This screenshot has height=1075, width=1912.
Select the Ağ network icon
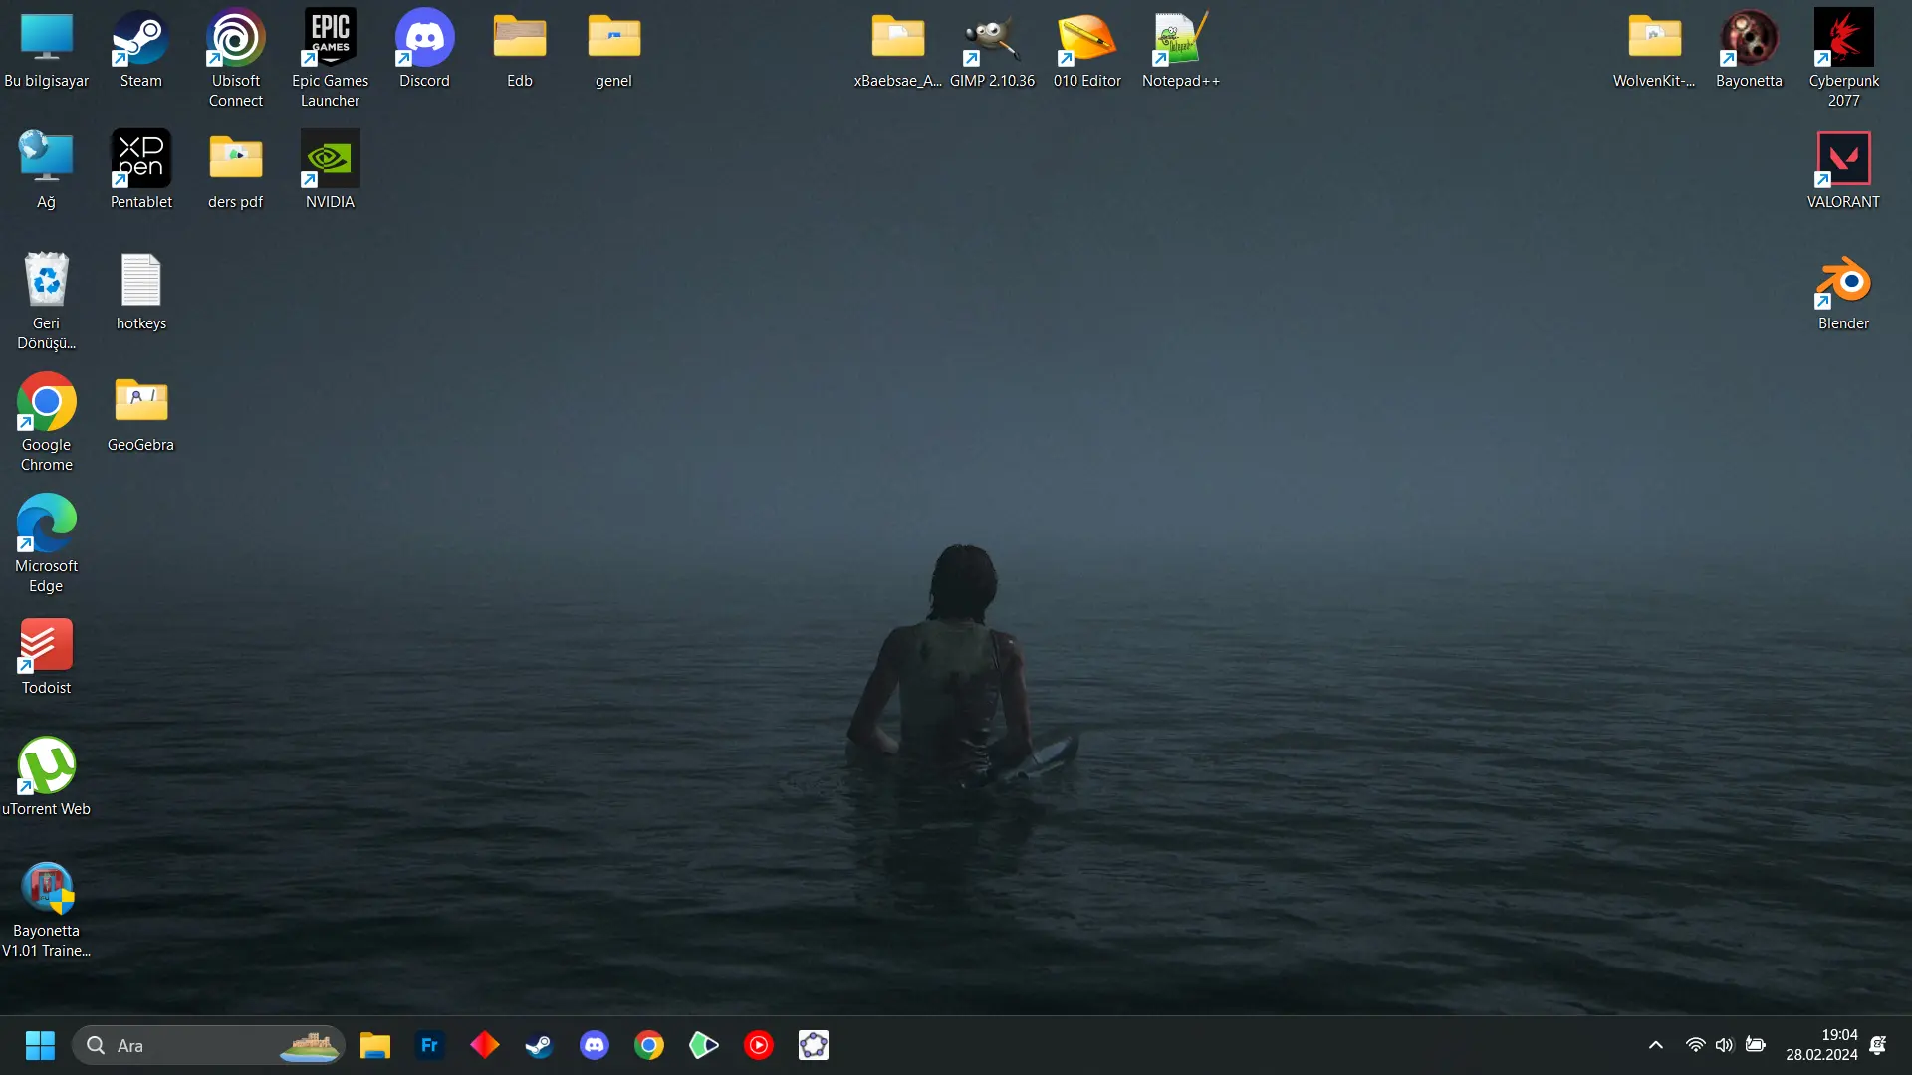(47, 171)
